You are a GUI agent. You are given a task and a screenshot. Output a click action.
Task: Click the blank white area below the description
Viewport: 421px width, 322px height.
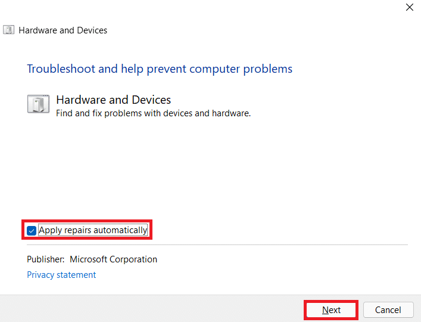point(208,167)
